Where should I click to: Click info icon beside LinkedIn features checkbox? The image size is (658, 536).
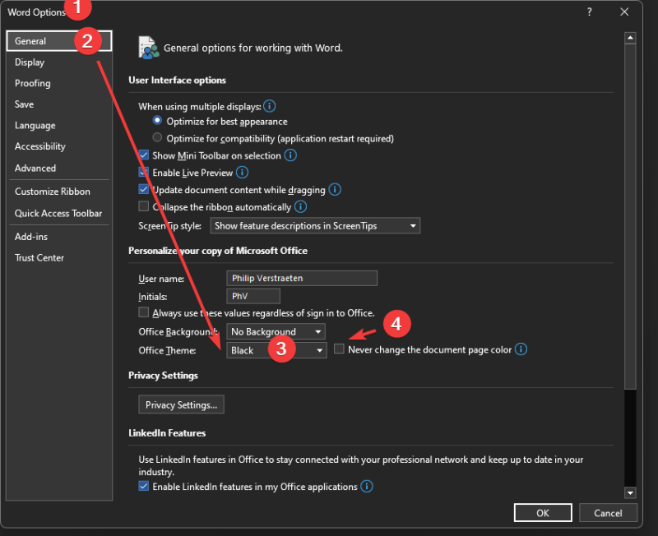(367, 487)
